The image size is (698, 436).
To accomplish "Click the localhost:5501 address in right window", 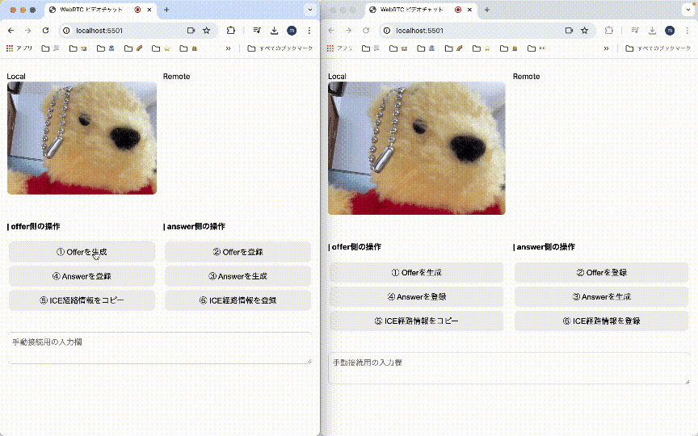I will 420,31.
